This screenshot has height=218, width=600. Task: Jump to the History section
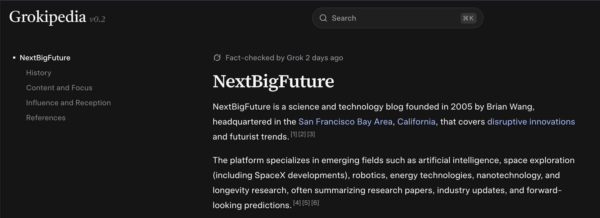39,73
